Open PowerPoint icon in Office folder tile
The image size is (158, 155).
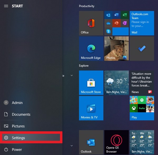116,23
